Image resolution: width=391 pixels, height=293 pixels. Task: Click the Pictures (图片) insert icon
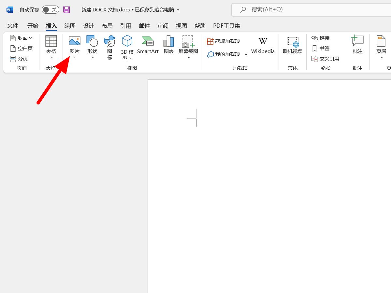tap(75, 41)
